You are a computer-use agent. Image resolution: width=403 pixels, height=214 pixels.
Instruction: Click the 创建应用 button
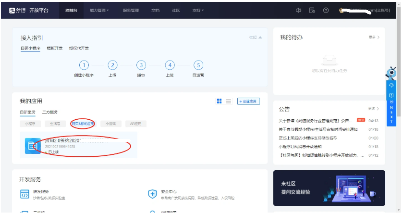pyautogui.click(x=248, y=101)
